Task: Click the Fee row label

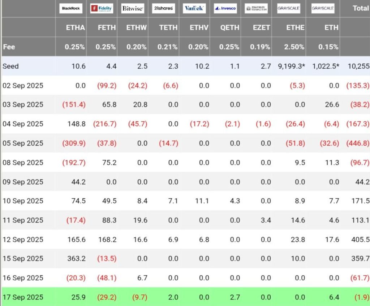Action: point(9,47)
